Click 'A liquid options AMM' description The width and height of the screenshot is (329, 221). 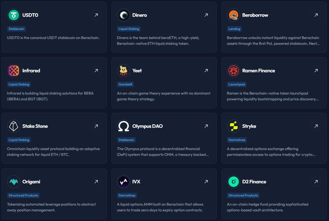pyautogui.click(x=160, y=207)
